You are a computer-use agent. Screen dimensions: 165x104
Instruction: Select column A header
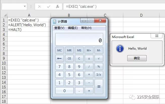pyautogui.click(x=29, y=15)
